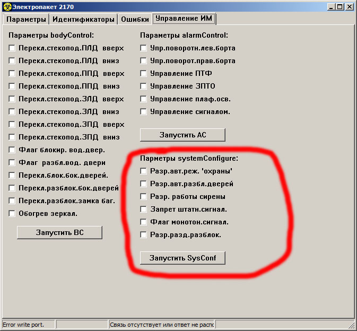
Task: Check Перекл.стекопод.ППД вверх option
Action: tap(12, 74)
